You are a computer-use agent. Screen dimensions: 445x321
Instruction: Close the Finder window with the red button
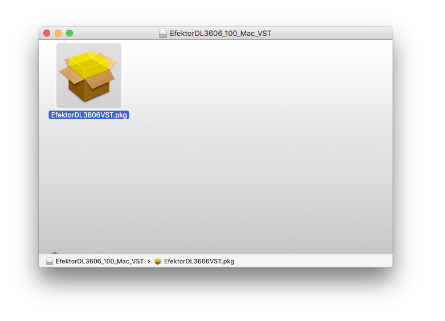click(x=47, y=33)
